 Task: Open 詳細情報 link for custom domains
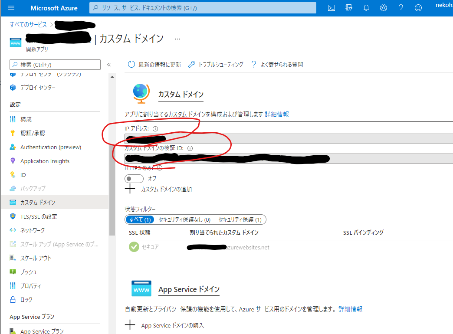click(277, 115)
